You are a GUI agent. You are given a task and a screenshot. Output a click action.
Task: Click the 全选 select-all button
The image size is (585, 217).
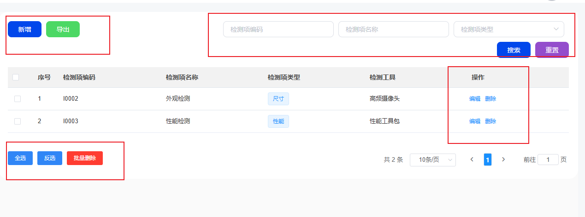coord(20,158)
